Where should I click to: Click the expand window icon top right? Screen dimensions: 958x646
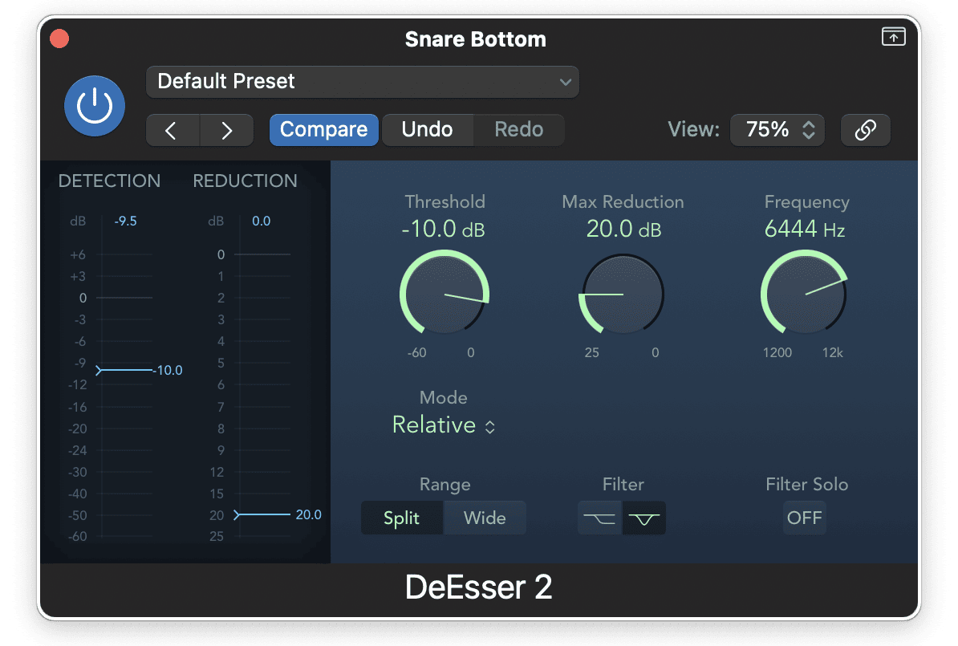[893, 37]
